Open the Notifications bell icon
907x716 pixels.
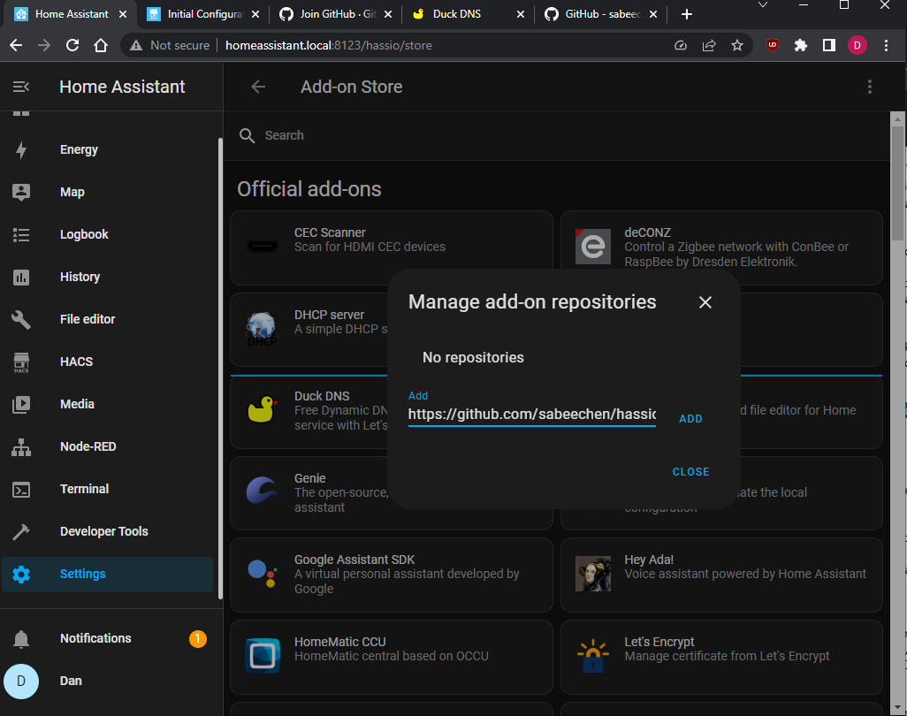[21, 638]
